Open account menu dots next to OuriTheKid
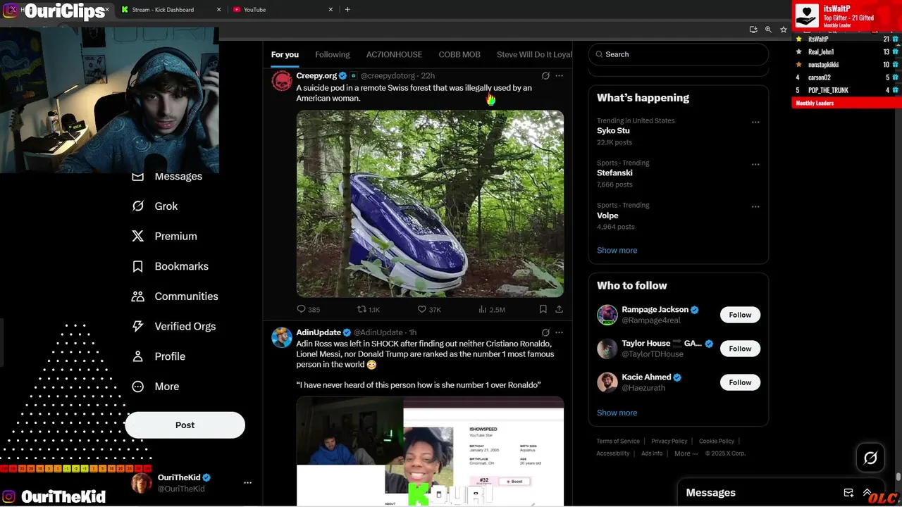 [x=247, y=483]
